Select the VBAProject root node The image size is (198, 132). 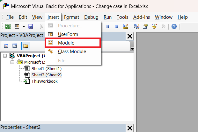(31, 56)
